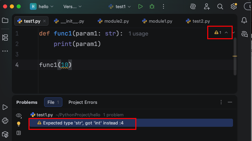Screen dimensions: 252x141
Task: Click the Debug bug icon
Action: pos(152,6)
